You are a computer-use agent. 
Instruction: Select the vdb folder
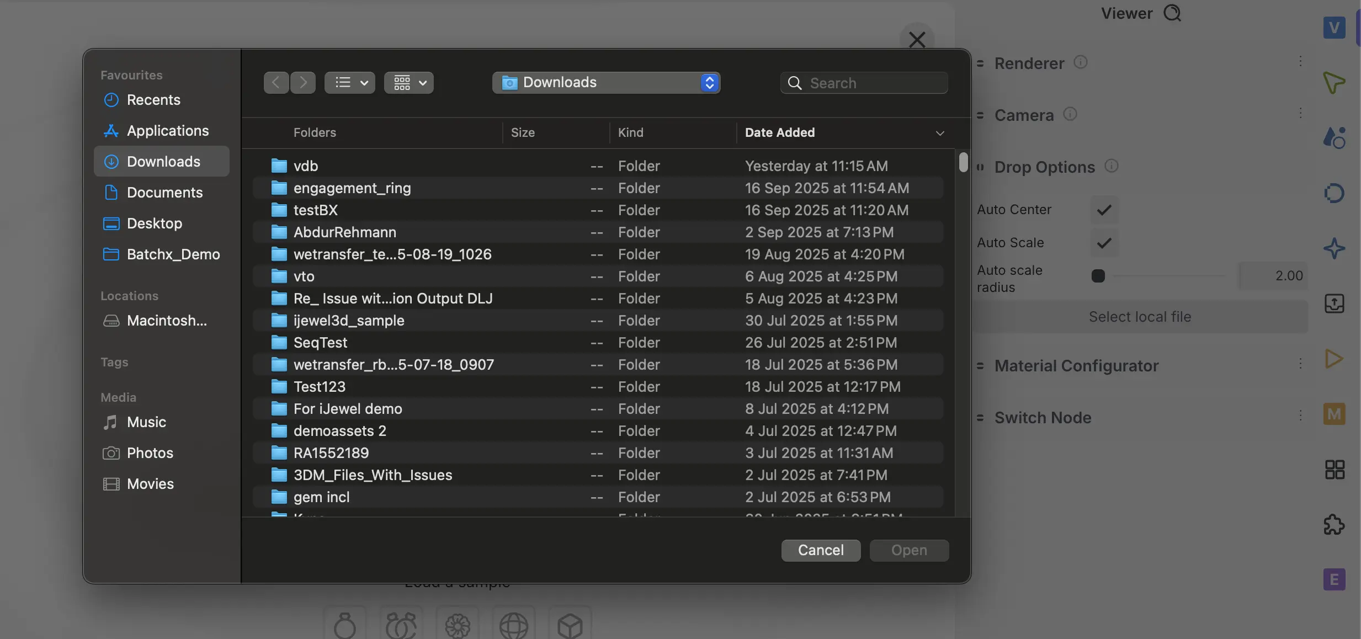(598, 166)
